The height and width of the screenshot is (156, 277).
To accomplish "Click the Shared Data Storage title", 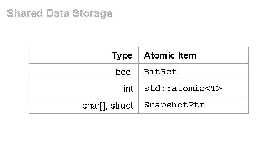I will [60, 14].
